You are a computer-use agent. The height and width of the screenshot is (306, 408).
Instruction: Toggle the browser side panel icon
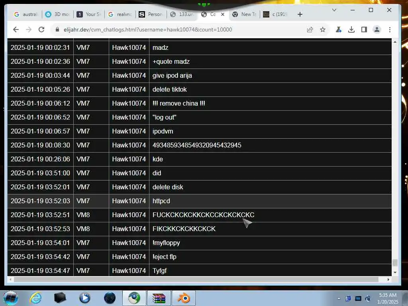point(364,29)
